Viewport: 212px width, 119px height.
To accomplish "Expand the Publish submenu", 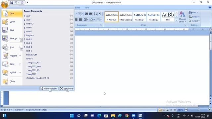I will [x=20, y=72].
